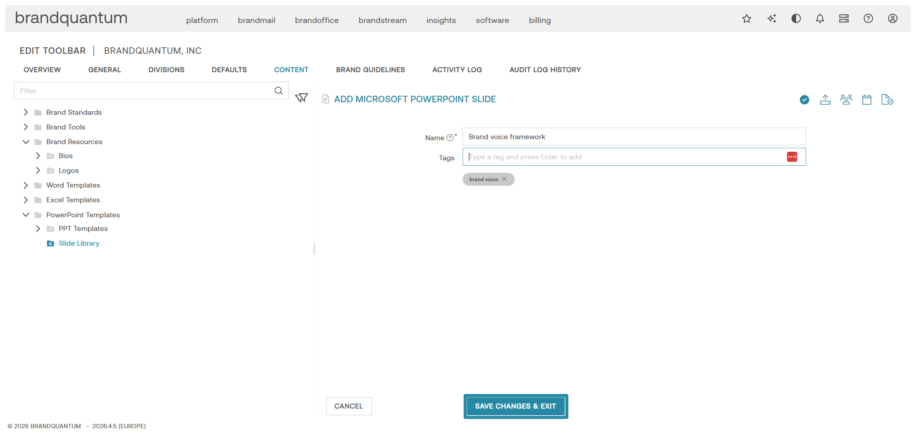The width and height of the screenshot is (916, 435).
Task: Switch to the Overview tab
Action: point(42,70)
